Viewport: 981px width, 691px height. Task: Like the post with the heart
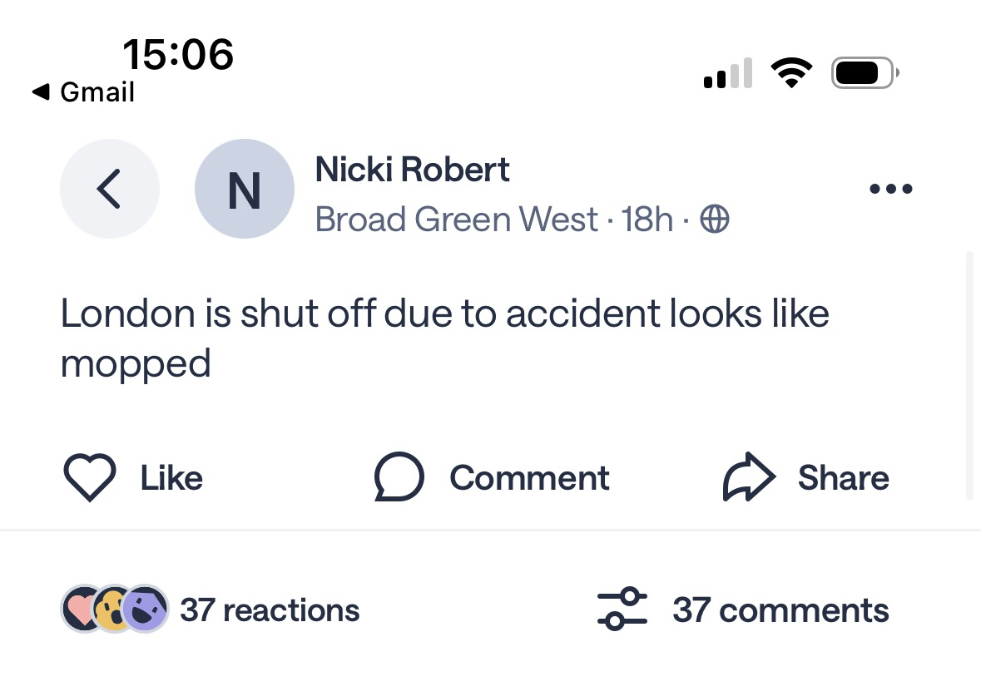pyautogui.click(x=89, y=478)
